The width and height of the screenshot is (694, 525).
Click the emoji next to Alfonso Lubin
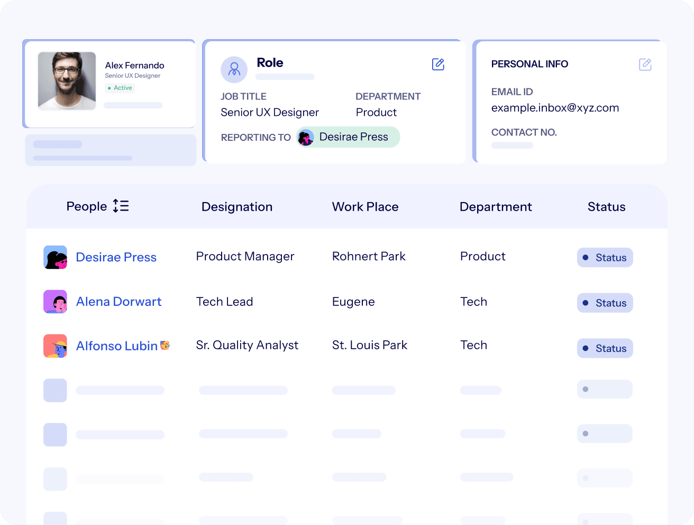tap(165, 346)
